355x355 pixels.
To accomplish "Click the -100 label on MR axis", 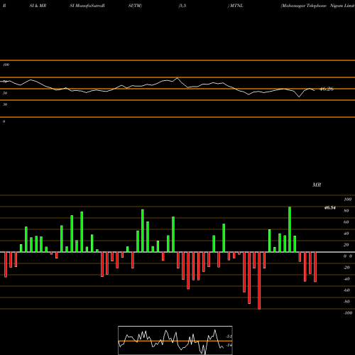I will click(x=348, y=313).
